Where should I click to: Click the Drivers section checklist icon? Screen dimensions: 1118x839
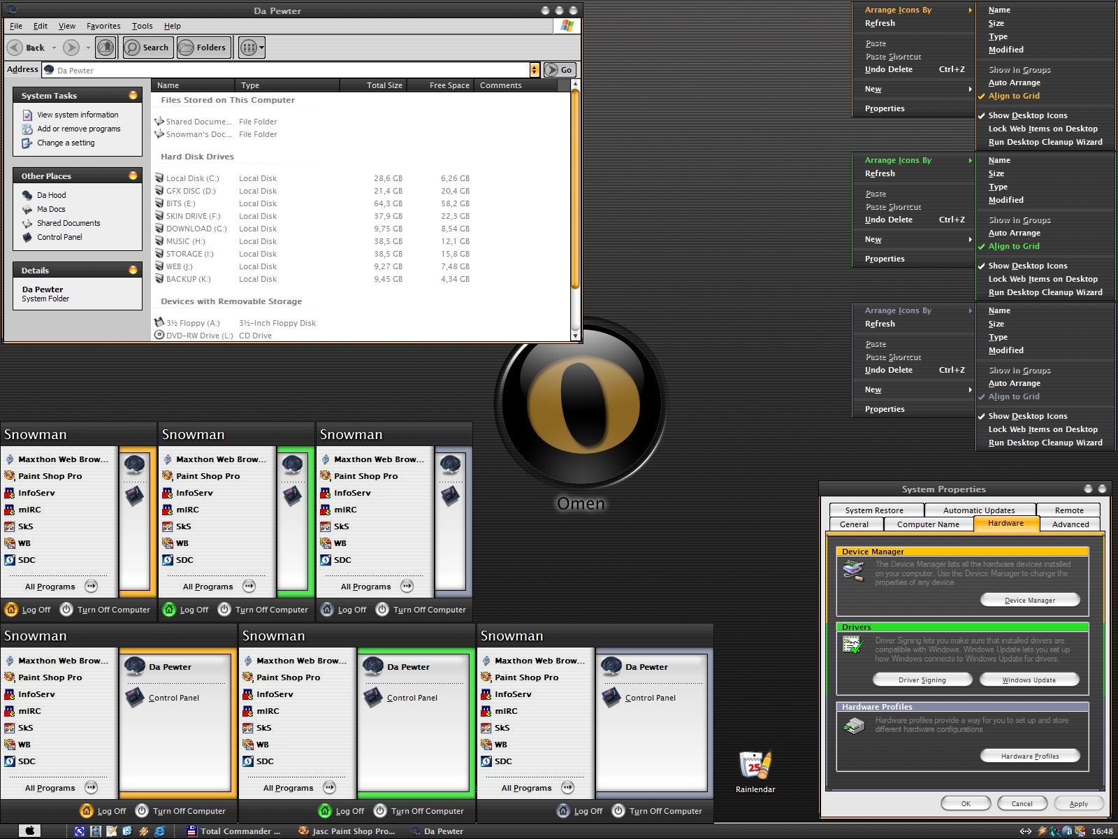tap(853, 645)
